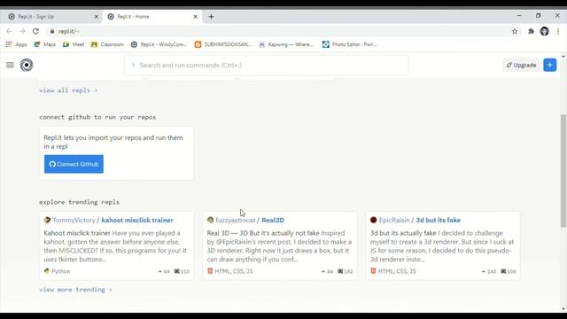Close the Repl.it - Home tab
Image resolution: width=567 pixels, height=319 pixels.
195,17
